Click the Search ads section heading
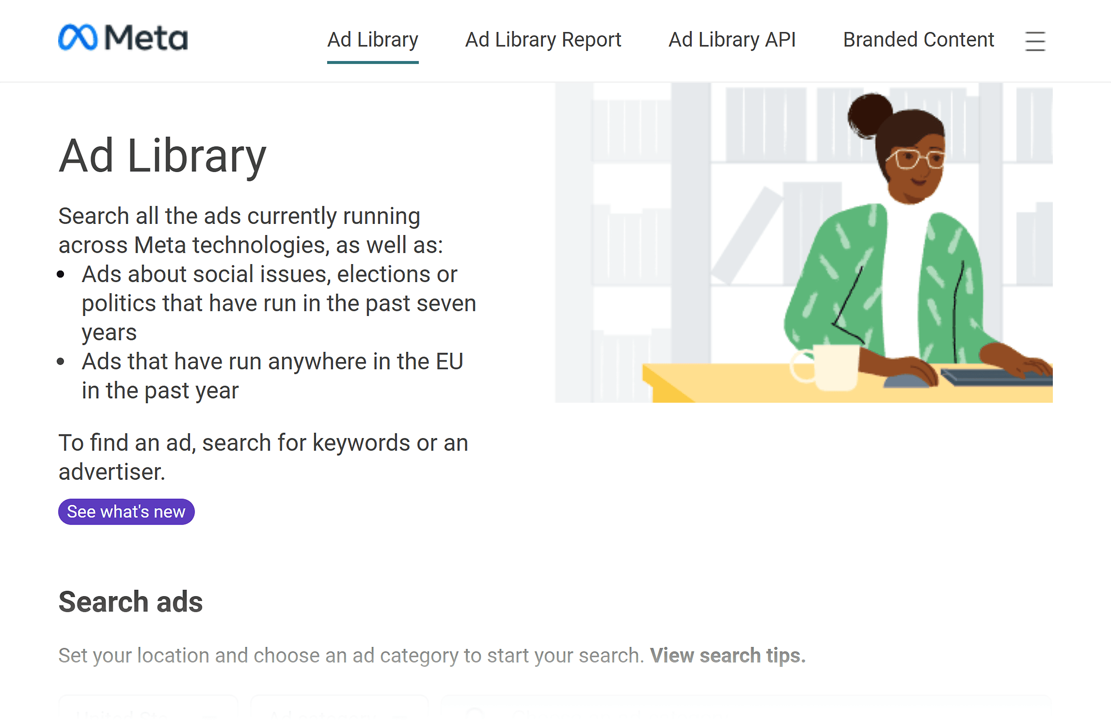The width and height of the screenshot is (1111, 725). click(x=130, y=602)
